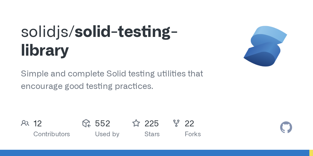The height and width of the screenshot is (156, 313).
Task: Click the repository description text
Action: (x=112, y=80)
